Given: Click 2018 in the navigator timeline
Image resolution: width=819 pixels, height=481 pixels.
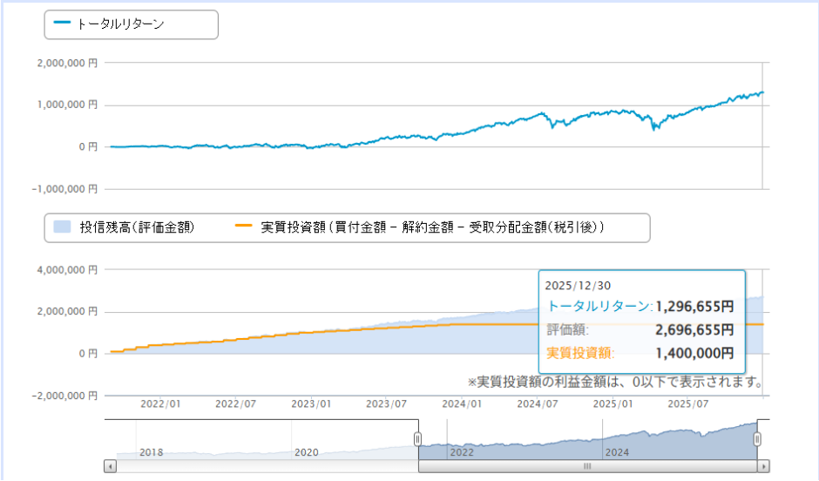Looking at the screenshot, I should (x=152, y=453).
